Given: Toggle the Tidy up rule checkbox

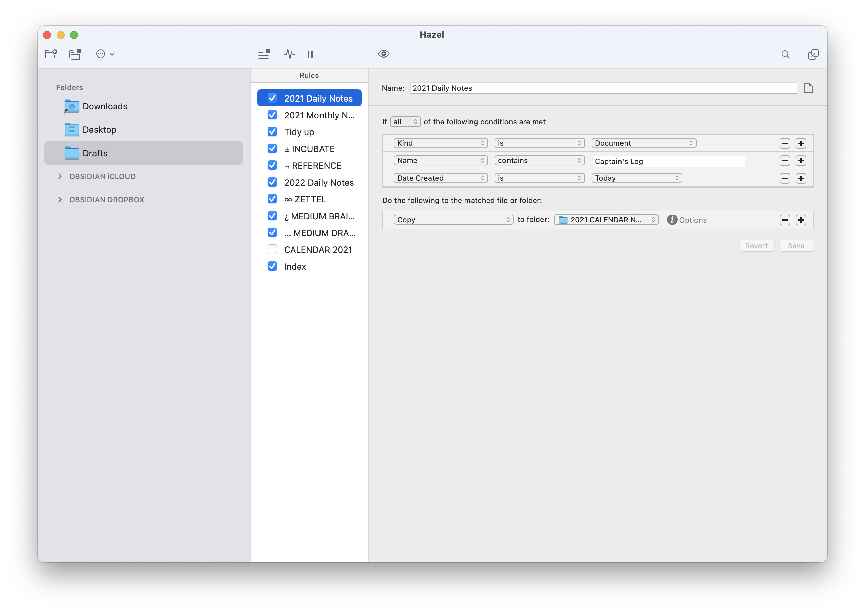Looking at the screenshot, I should 272,131.
